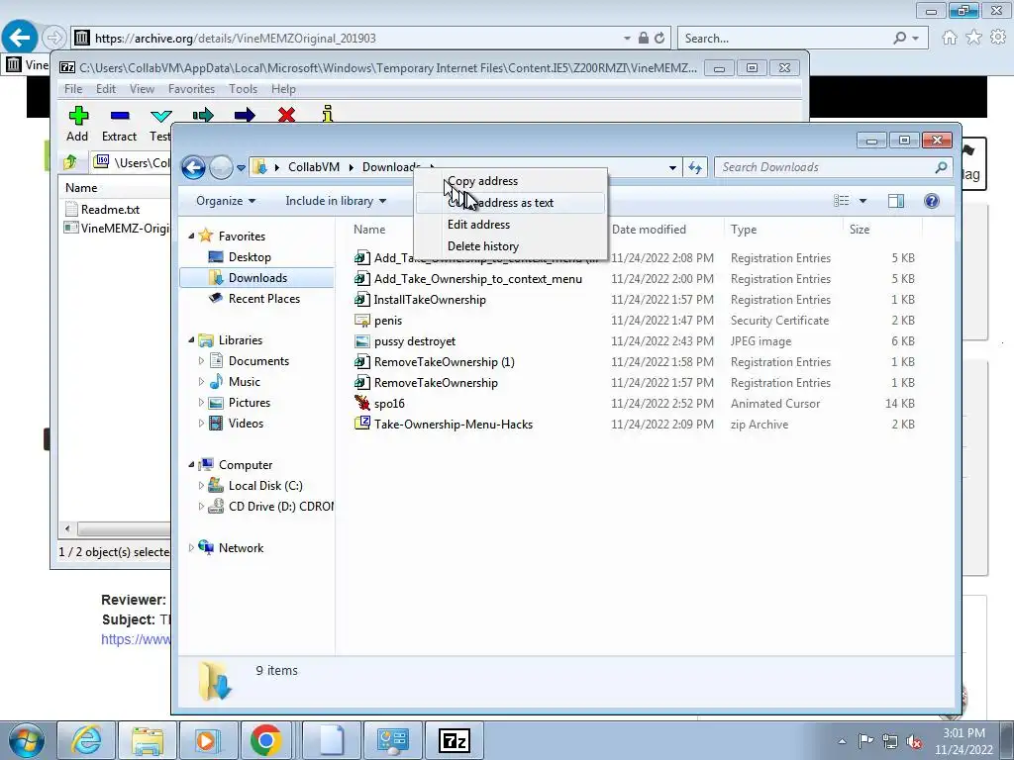
Task: Open the change view dropdown arrow
Action: tap(862, 201)
